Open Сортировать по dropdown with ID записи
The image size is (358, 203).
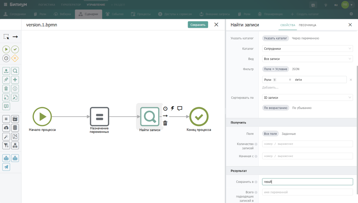coord(308,98)
